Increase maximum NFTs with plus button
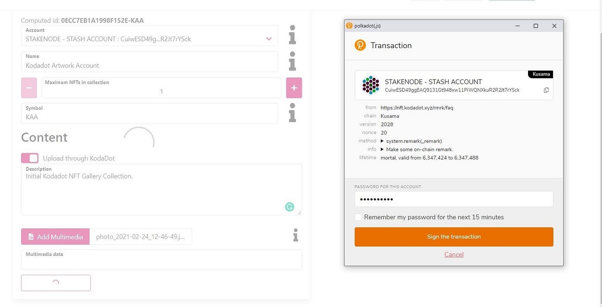This screenshot has width=602, height=307. click(x=294, y=88)
